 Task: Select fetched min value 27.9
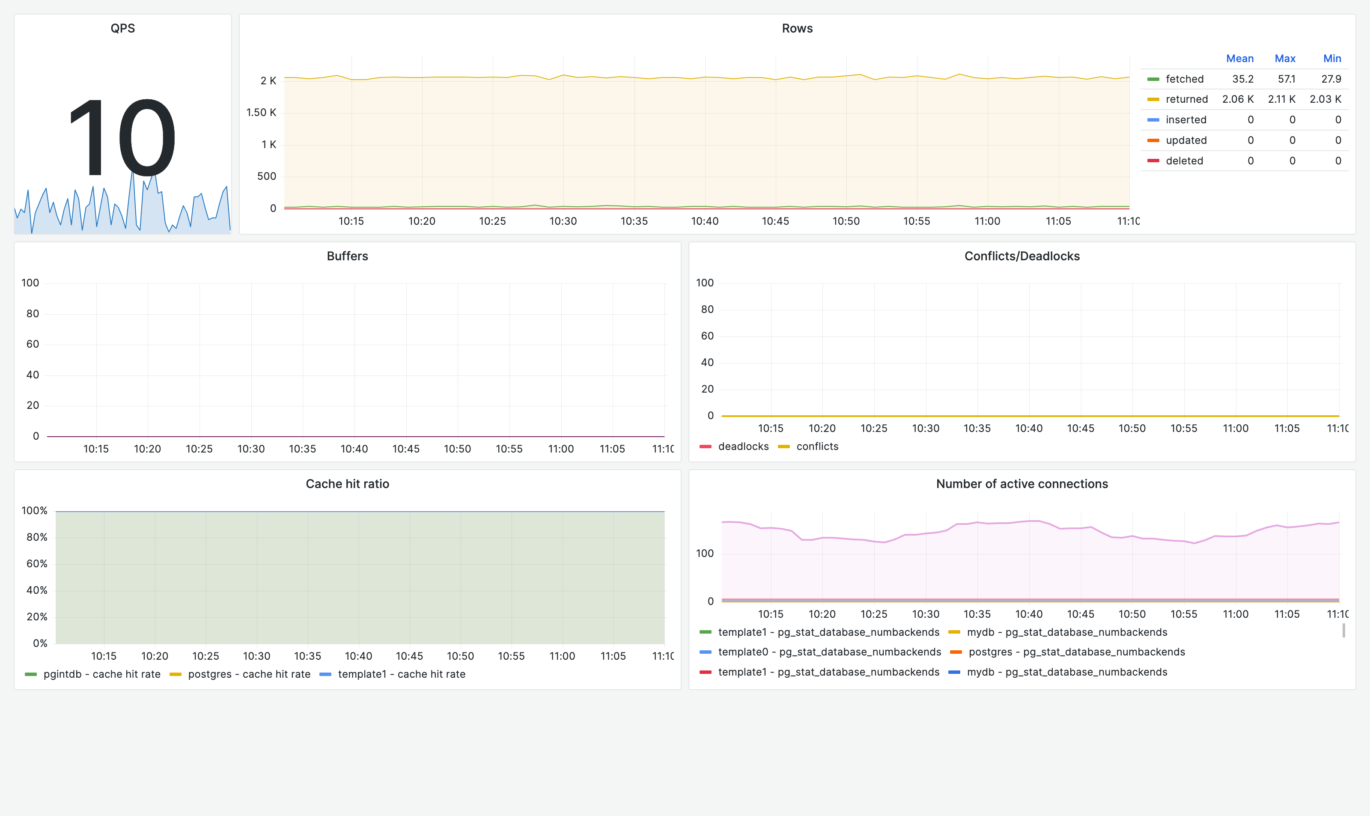click(1331, 79)
